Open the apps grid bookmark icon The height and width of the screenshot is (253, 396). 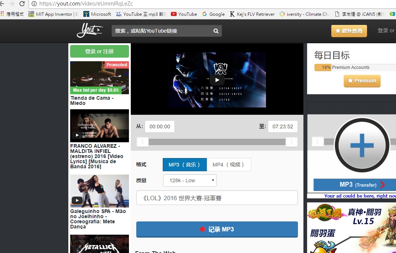point(2,14)
